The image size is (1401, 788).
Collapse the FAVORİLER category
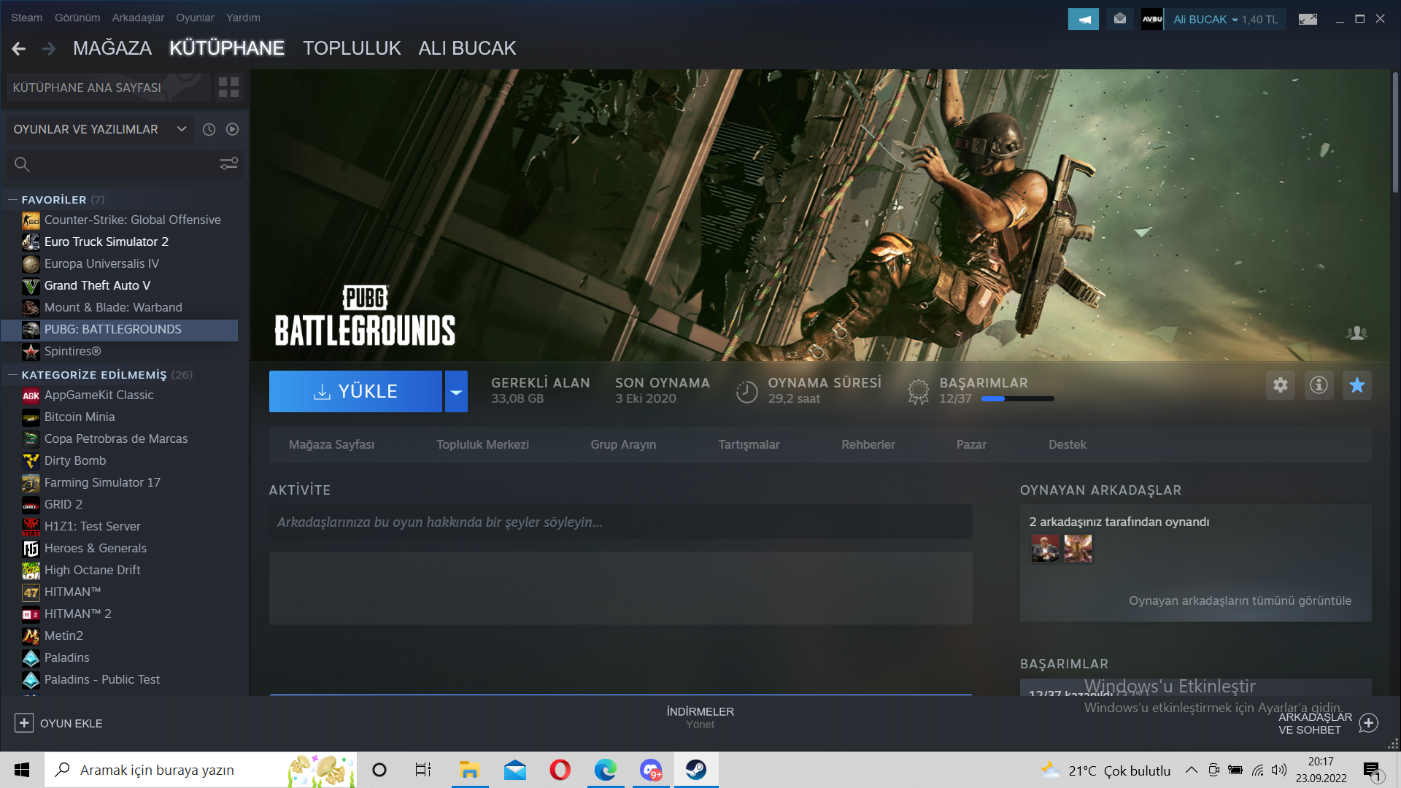(x=12, y=200)
